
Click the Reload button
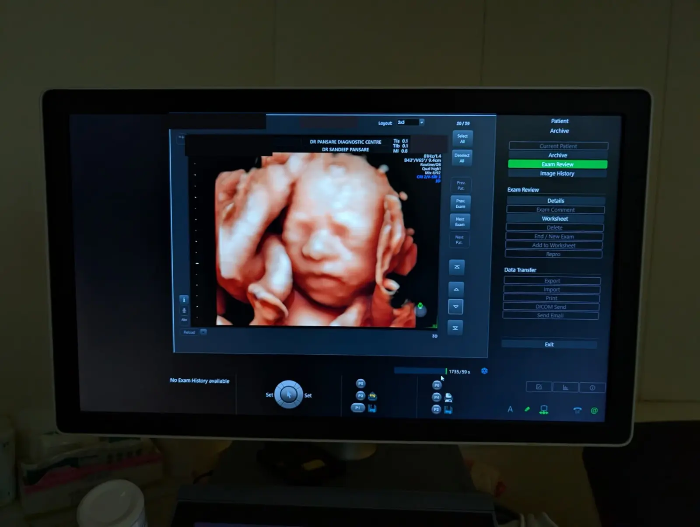pos(189,332)
